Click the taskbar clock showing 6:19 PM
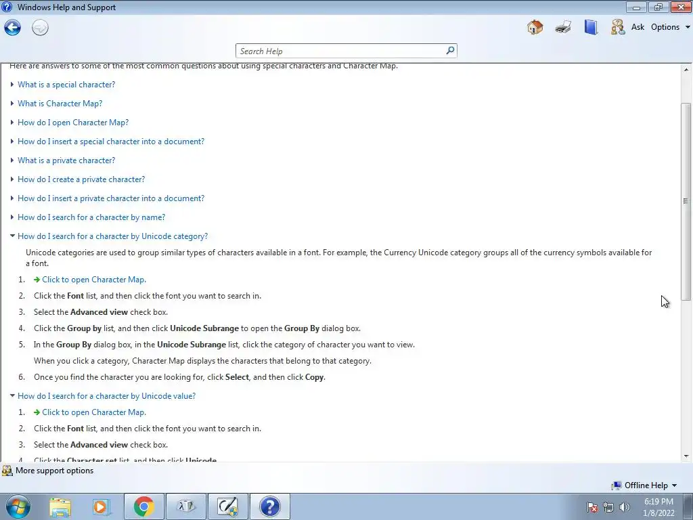The image size is (693, 520). click(658, 507)
